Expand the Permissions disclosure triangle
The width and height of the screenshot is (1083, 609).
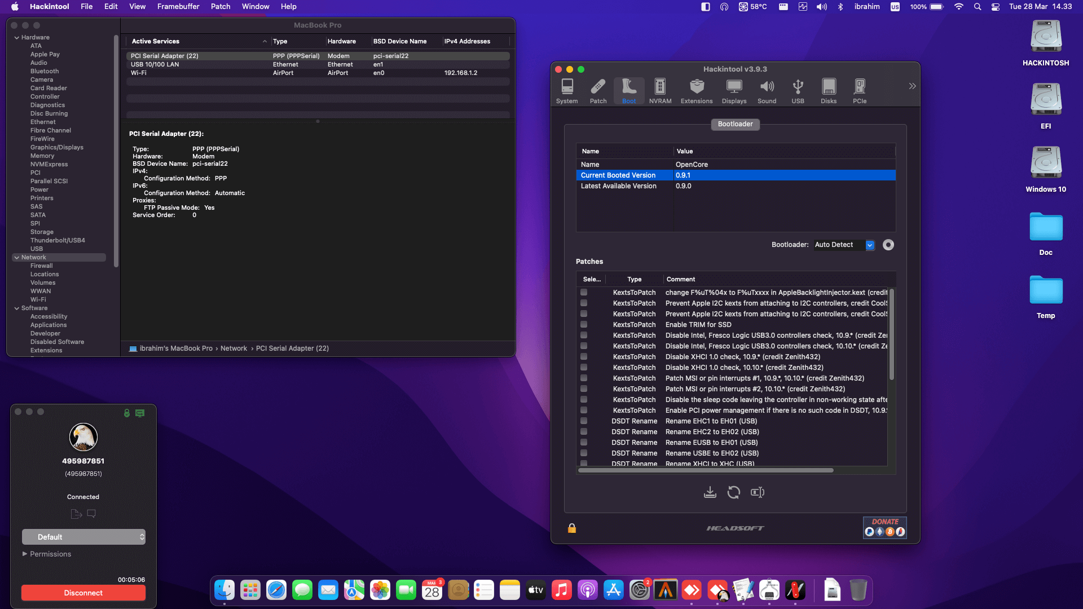tap(25, 554)
